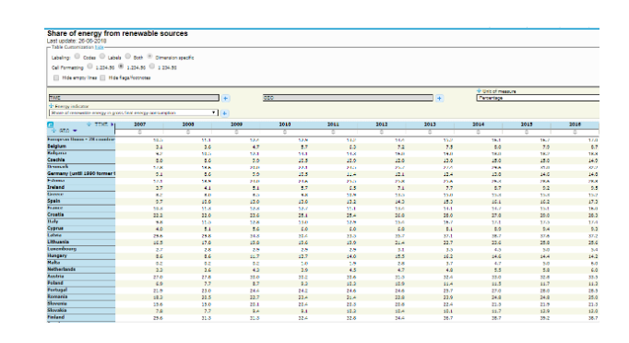The image size is (629, 343).
Task: Click the move icon left of GEO header
Action: click(x=53, y=131)
